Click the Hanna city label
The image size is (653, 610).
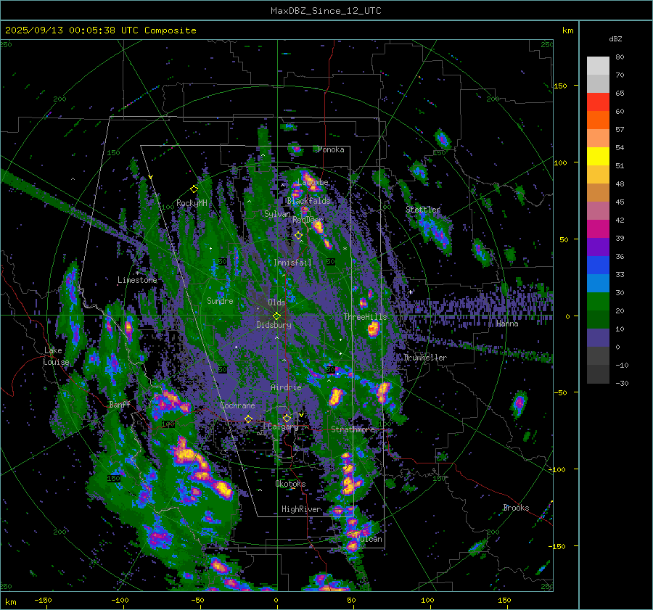[507, 323]
